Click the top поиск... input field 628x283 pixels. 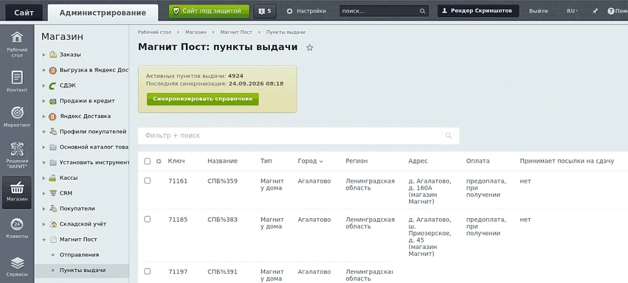tap(384, 11)
